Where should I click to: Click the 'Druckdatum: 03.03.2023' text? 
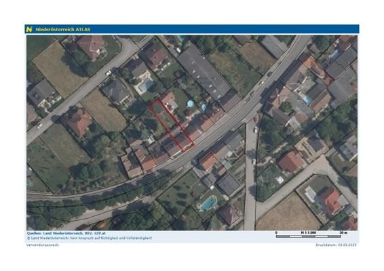(x=336, y=245)
